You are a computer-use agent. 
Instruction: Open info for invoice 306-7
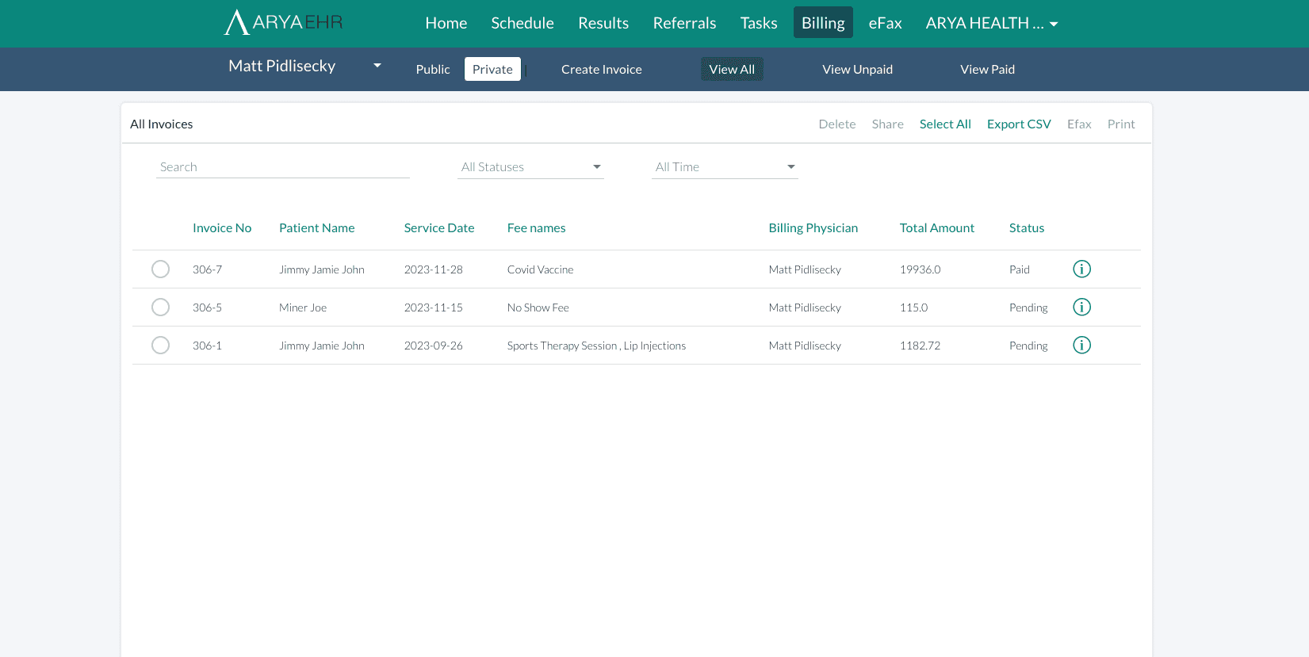1081,269
